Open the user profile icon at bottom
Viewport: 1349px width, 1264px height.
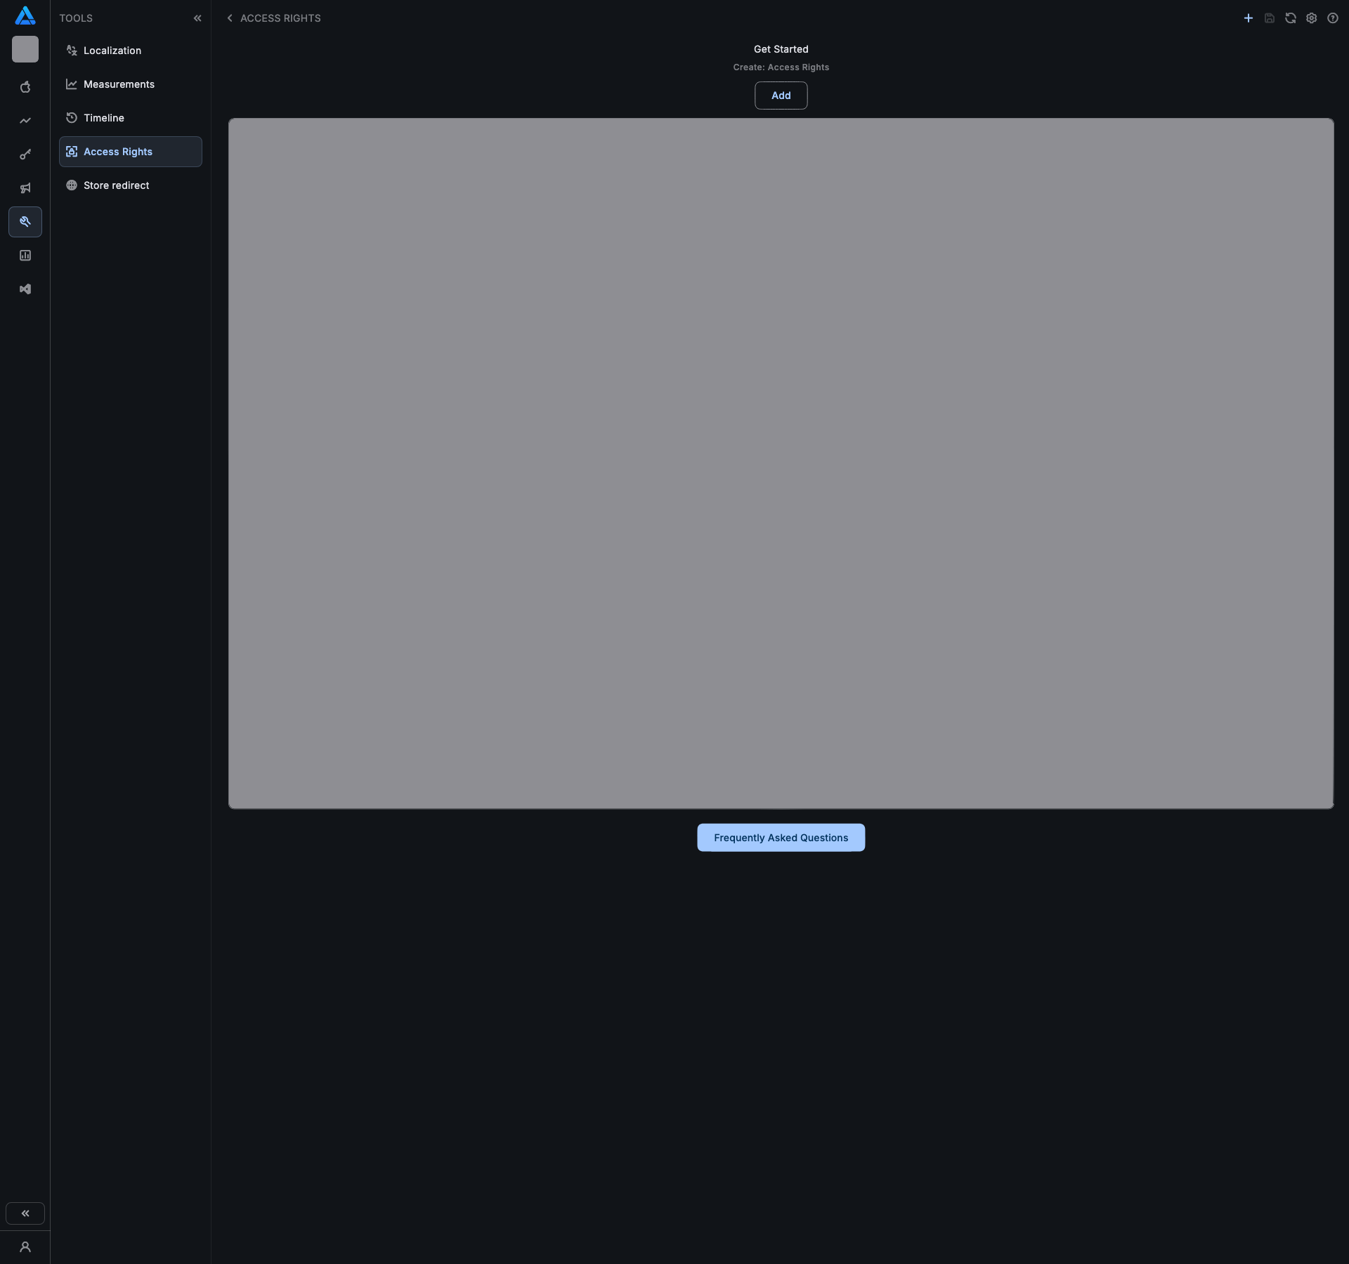[25, 1247]
